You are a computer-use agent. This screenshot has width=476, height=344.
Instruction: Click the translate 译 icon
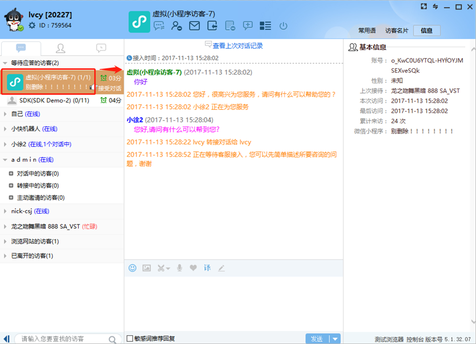point(207,268)
